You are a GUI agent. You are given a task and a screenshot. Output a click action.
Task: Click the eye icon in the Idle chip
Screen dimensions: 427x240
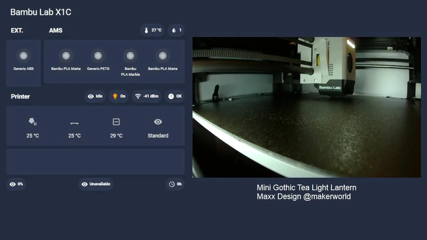pos(91,96)
